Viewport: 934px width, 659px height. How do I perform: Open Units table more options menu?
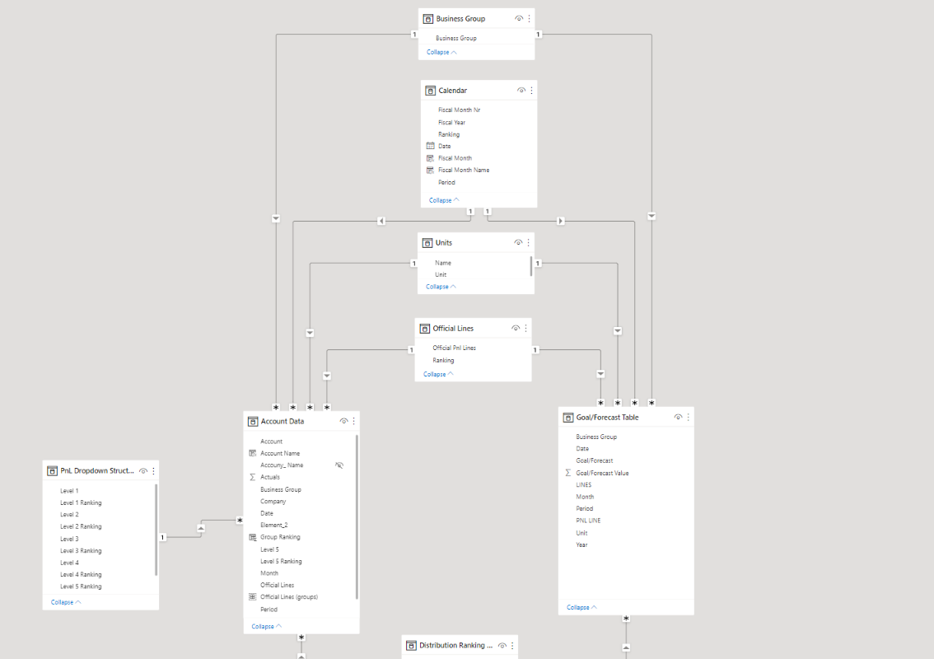pyautogui.click(x=528, y=243)
